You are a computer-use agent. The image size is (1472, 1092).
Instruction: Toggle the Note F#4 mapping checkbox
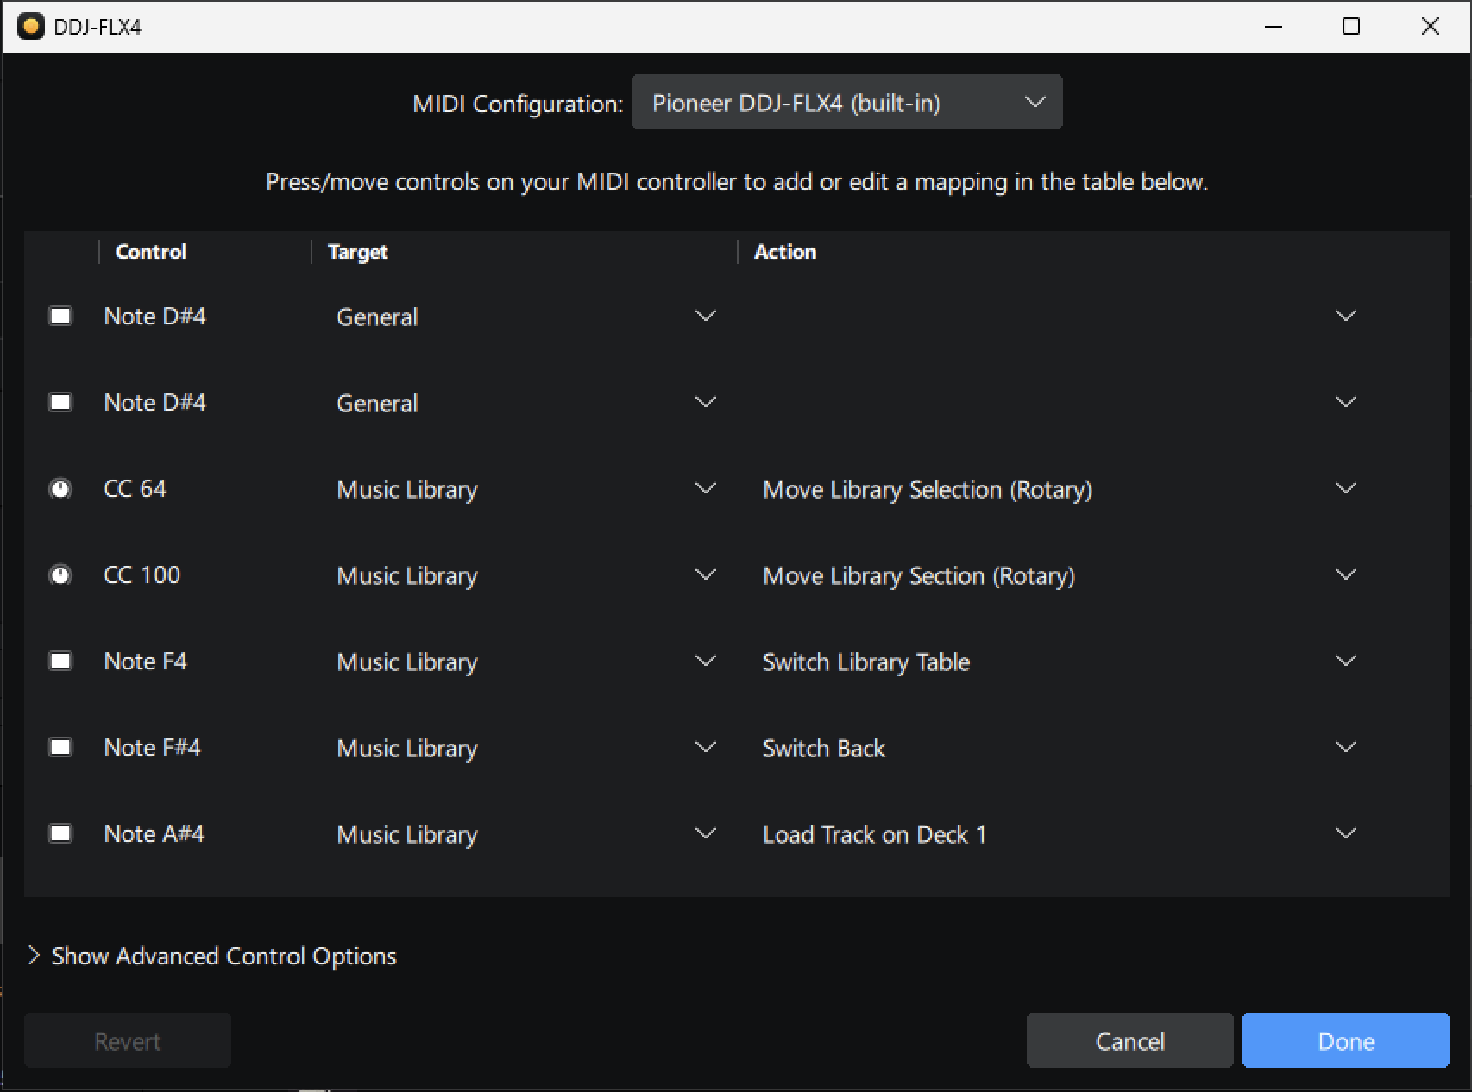pos(60,747)
